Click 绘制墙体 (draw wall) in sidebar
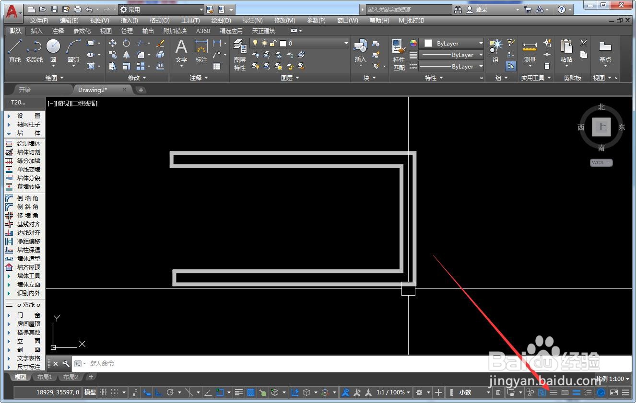 click(23, 143)
